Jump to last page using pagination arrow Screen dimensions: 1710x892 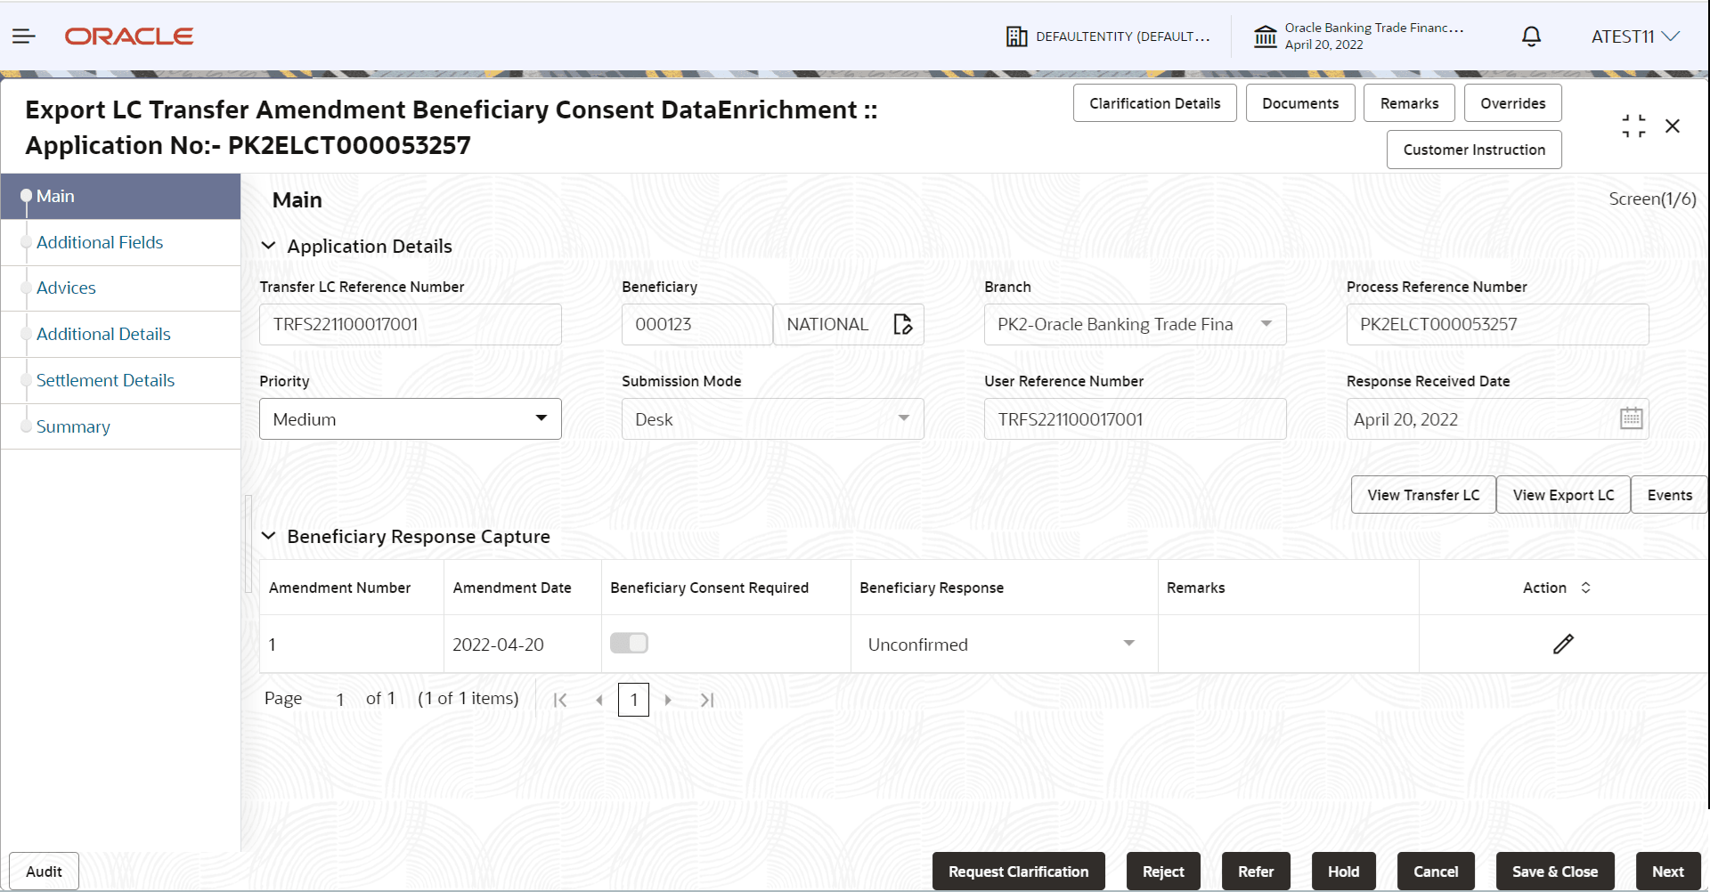(708, 700)
